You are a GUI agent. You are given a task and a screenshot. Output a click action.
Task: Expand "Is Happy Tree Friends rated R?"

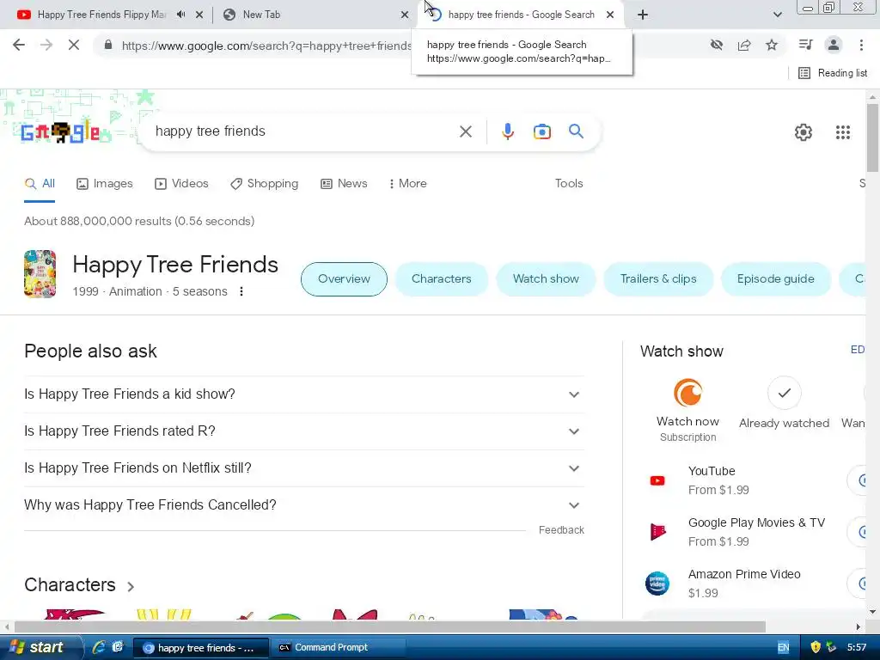click(303, 431)
